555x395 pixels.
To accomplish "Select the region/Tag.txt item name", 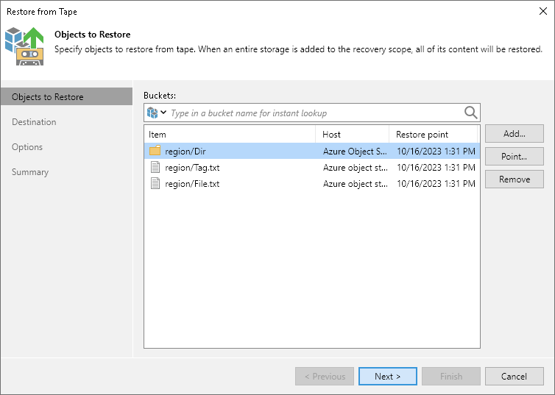I will coord(192,168).
